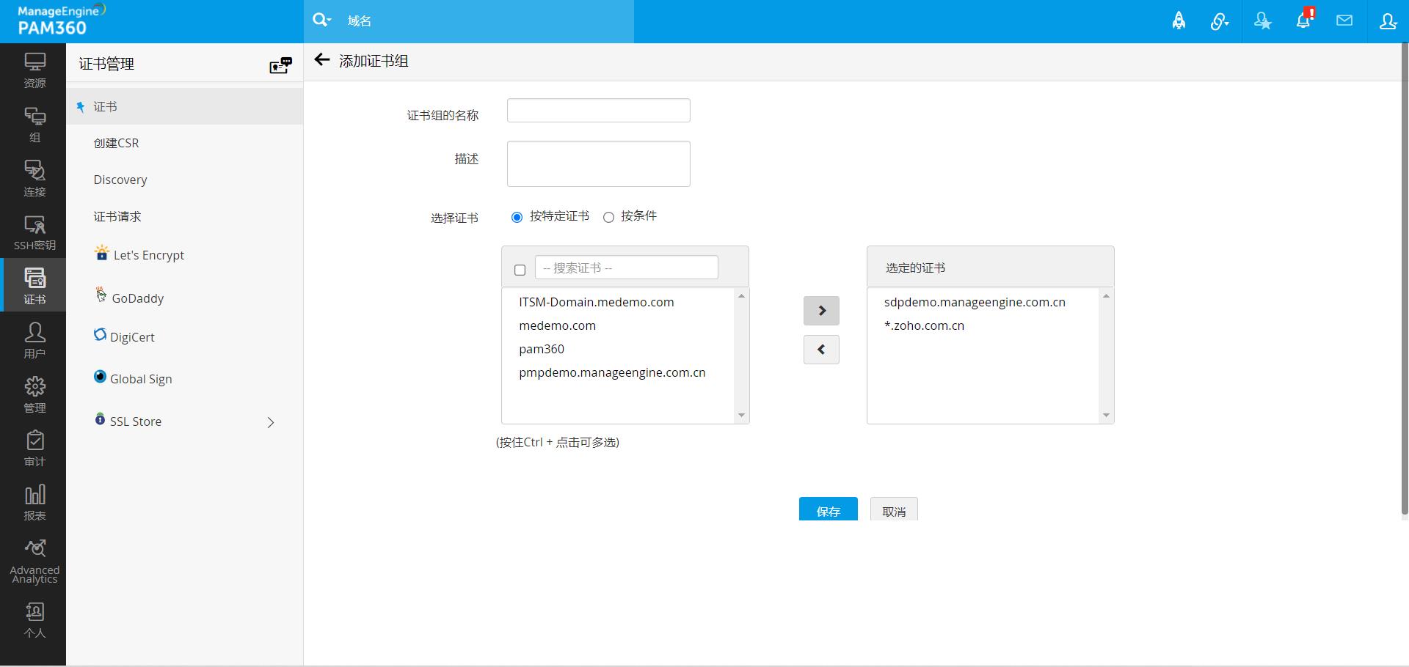Open the user profile icon
This screenshot has width=1409, height=667.
(x=1387, y=21)
